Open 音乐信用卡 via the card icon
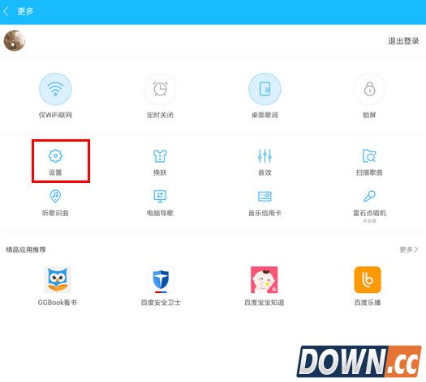 [x=265, y=197]
